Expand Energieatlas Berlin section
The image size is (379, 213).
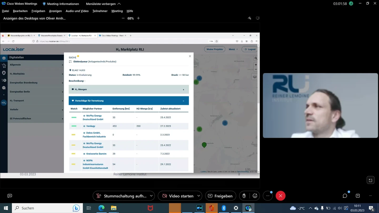tap(36, 92)
